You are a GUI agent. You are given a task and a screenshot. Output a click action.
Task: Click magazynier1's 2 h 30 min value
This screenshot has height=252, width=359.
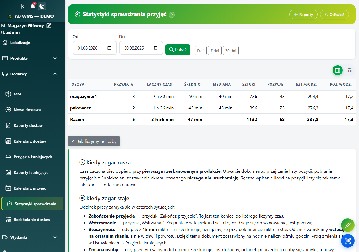coord(163,96)
